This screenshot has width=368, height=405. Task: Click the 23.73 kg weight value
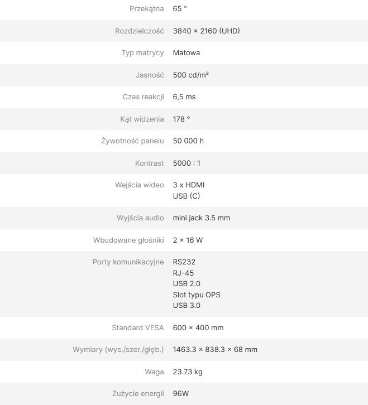click(188, 372)
